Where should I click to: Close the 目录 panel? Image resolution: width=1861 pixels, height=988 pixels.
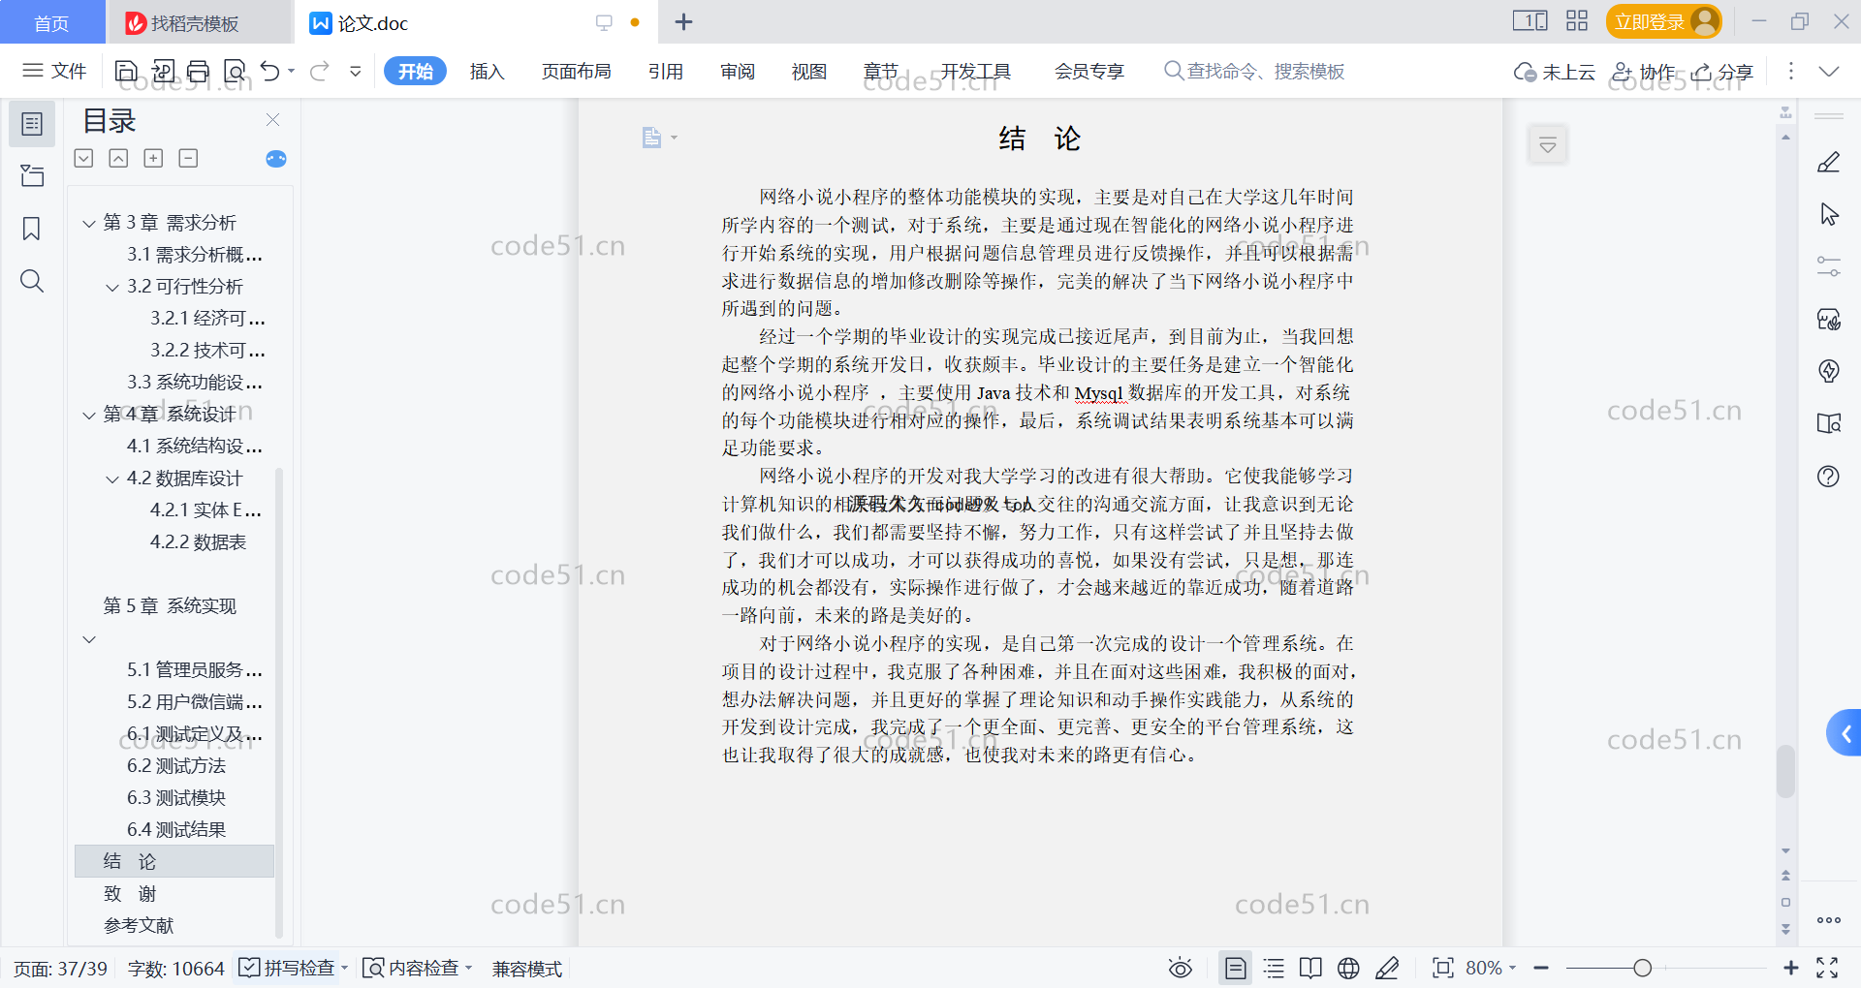(x=272, y=119)
